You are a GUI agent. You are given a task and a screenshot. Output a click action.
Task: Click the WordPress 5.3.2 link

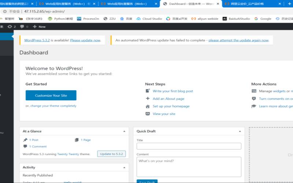[x=37, y=40]
